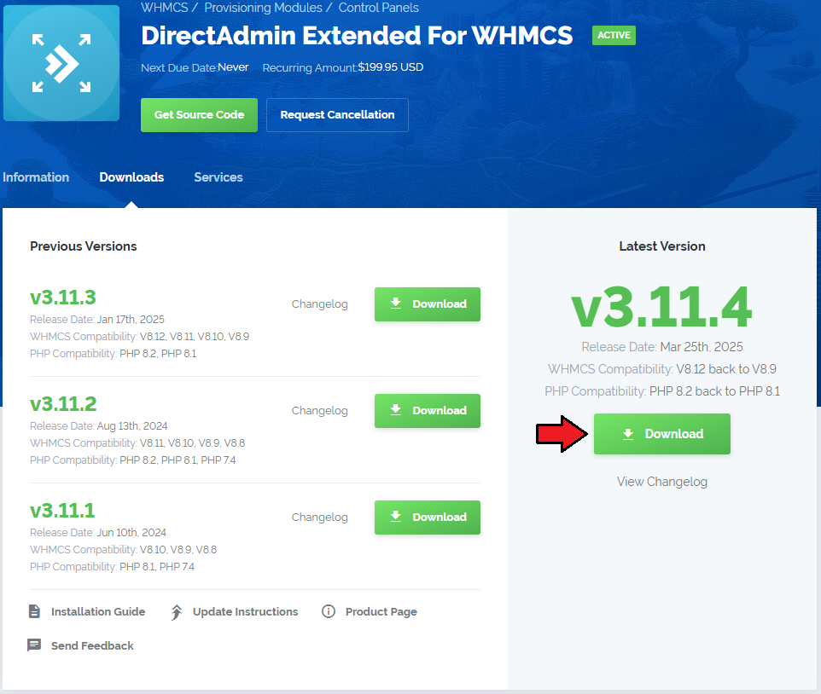Open the WHMCS breadcrumb link
Screen dimensions: 821x694
point(165,8)
